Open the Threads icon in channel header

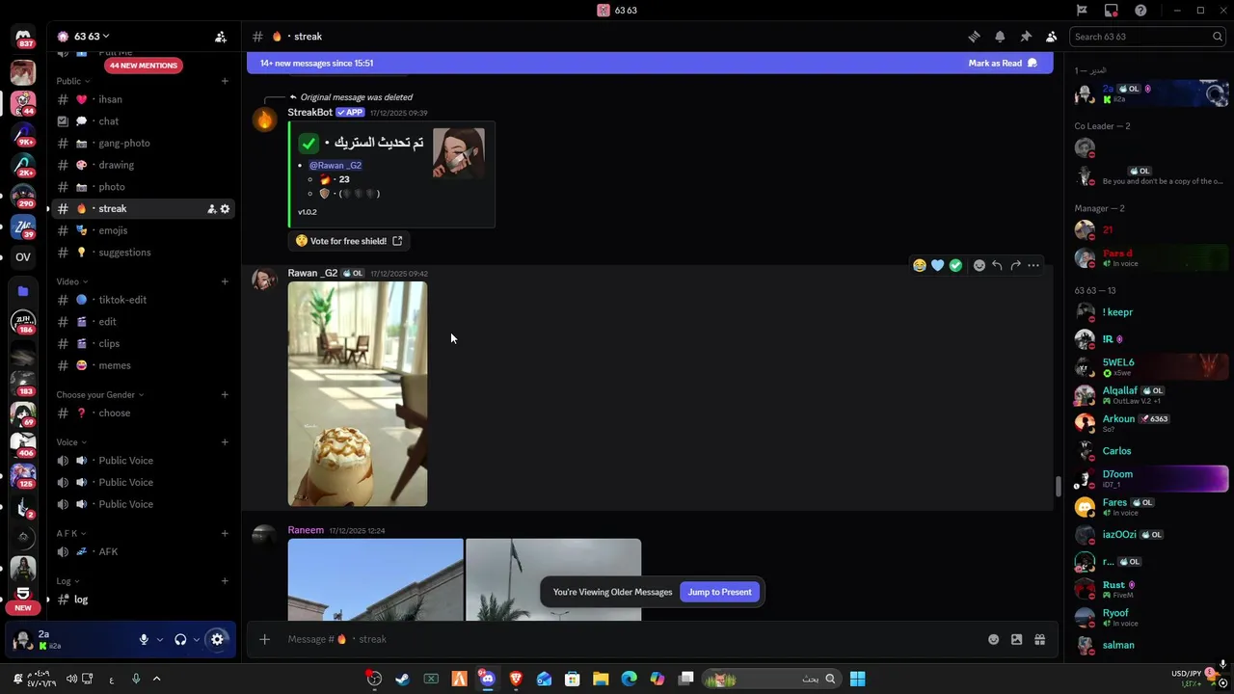[x=974, y=37]
